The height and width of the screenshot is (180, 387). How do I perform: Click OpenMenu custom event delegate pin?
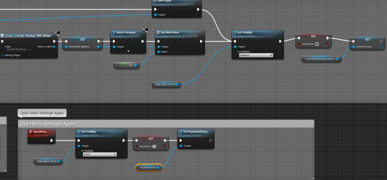click(x=53, y=133)
